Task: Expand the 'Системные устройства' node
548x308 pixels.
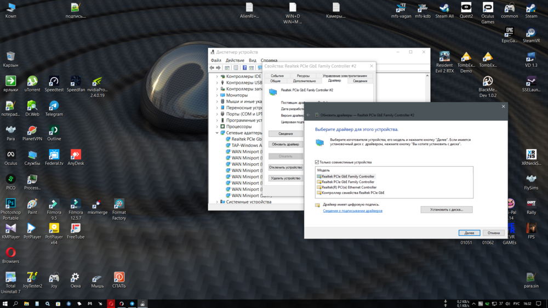Action: [217, 202]
